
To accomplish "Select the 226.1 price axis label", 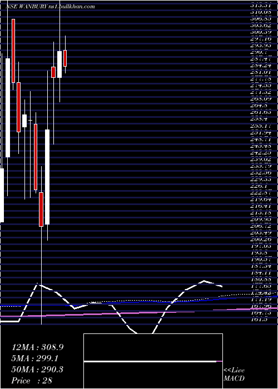I will (x=260, y=186).
